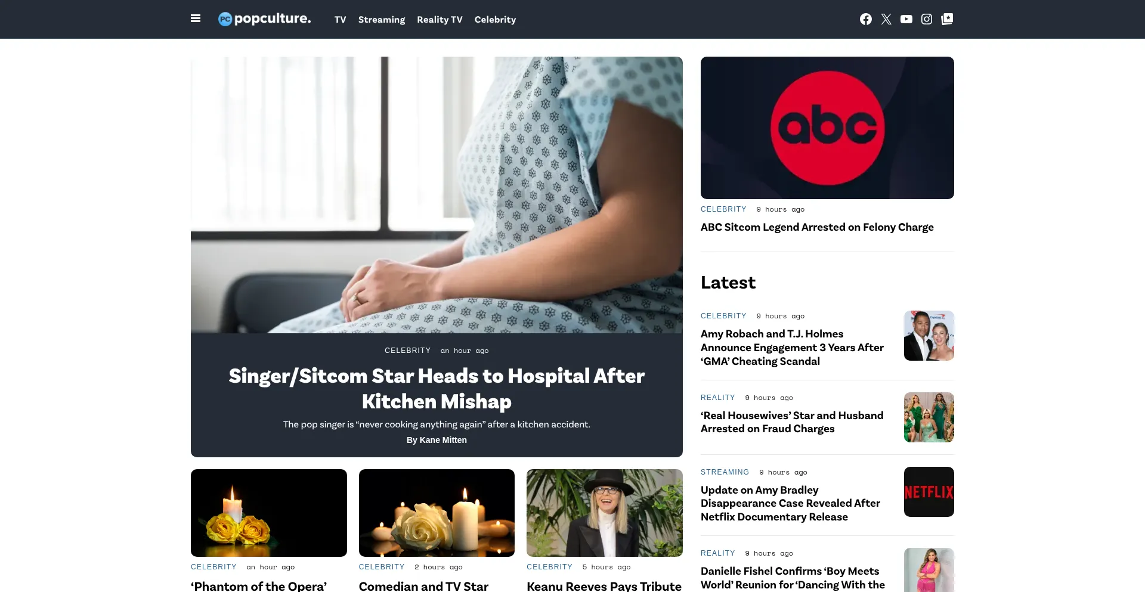Click the last header icon next to Instagram
Viewport: 1145px width, 592px height.
coord(947,19)
